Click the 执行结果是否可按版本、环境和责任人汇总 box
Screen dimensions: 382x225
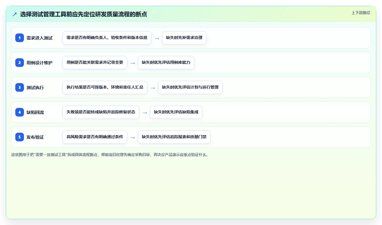pos(105,87)
